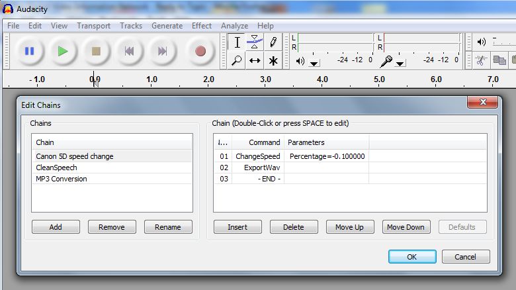Image resolution: width=516 pixels, height=290 pixels.
Task: Select the CleanSpeech chain
Action: pos(112,168)
